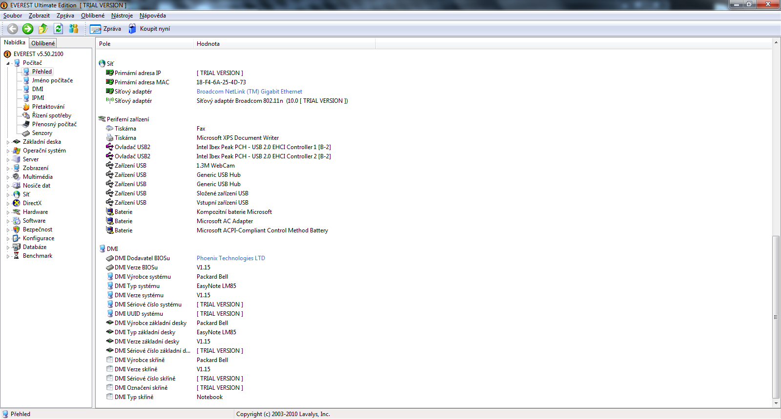The image size is (781, 419).
Task: Click the Konfigurace icon in sidebar
Action: tap(17, 238)
